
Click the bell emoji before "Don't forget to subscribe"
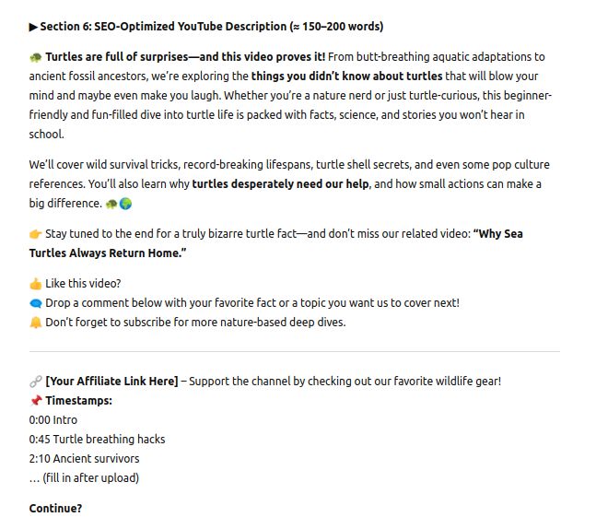click(x=35, y=323)
